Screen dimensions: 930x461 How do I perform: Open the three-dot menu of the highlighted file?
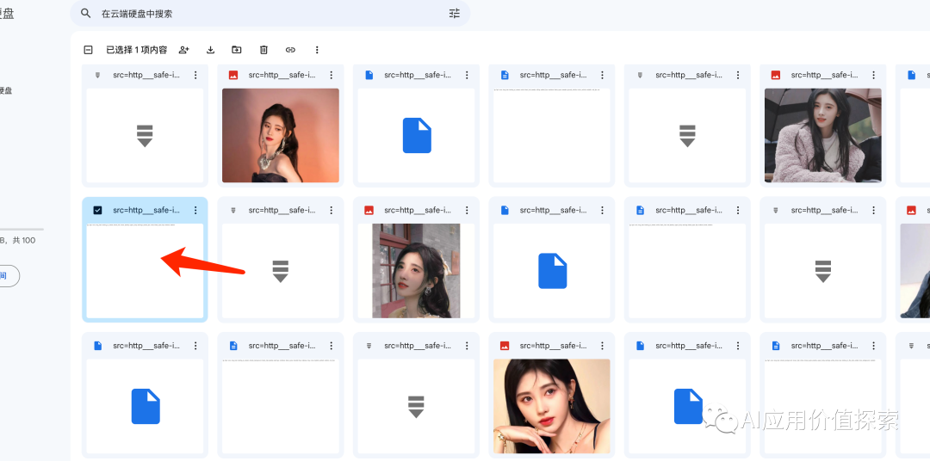click(x=195, y=211)
